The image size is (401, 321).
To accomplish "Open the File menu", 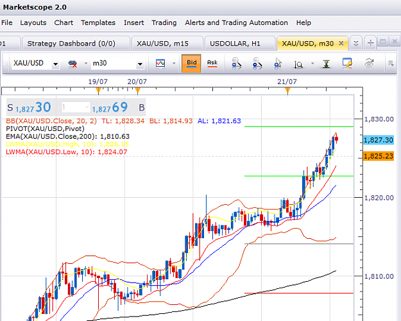I will [x=6, y=22].
